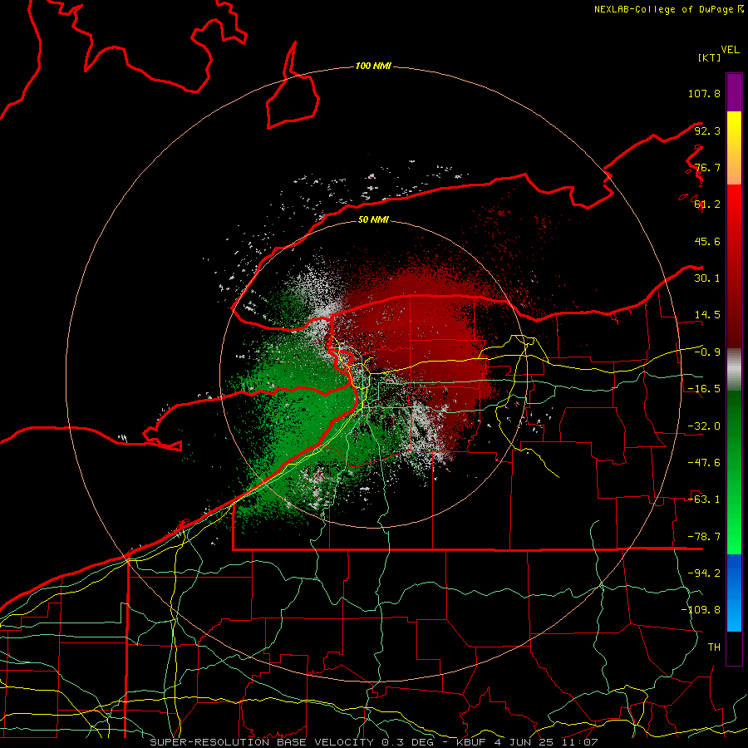Viewport: 748px width, 748px height.
Task: Click the 100 NMI range ring label
Action: pyautogui.click(x=373, y=66)
